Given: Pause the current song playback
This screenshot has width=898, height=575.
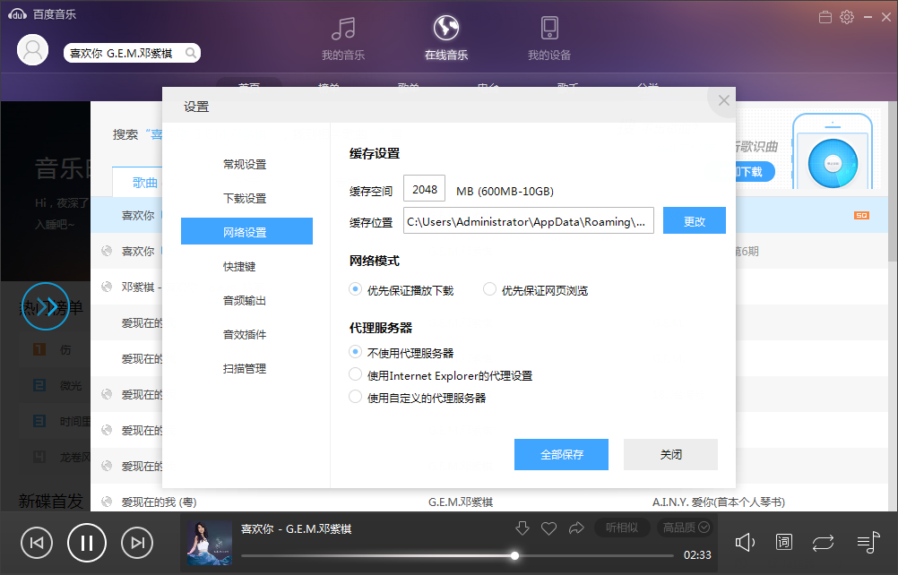Looking at the screenshot, I should (x=87, y=542).
